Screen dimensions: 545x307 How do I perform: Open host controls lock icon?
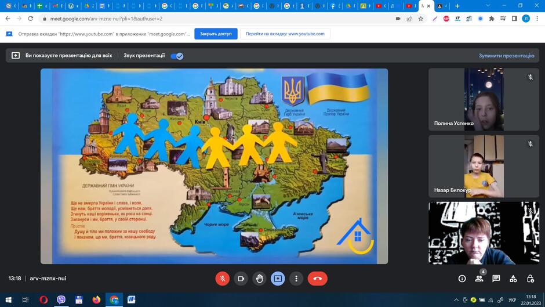coord(530,279)
